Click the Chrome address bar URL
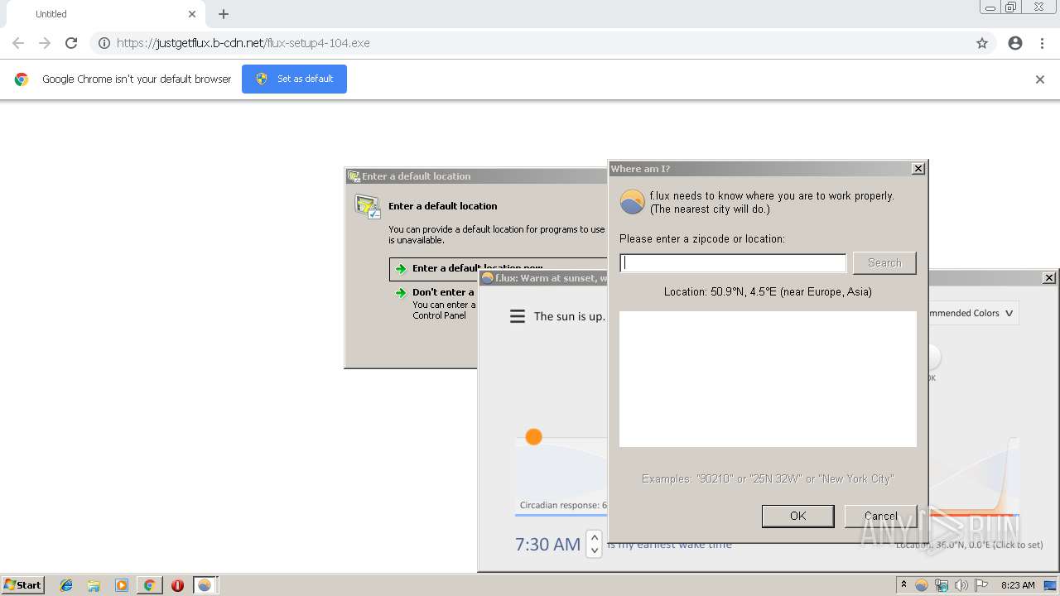The image size is (1060, 596). pyautogui.click(x=243, y=43)
